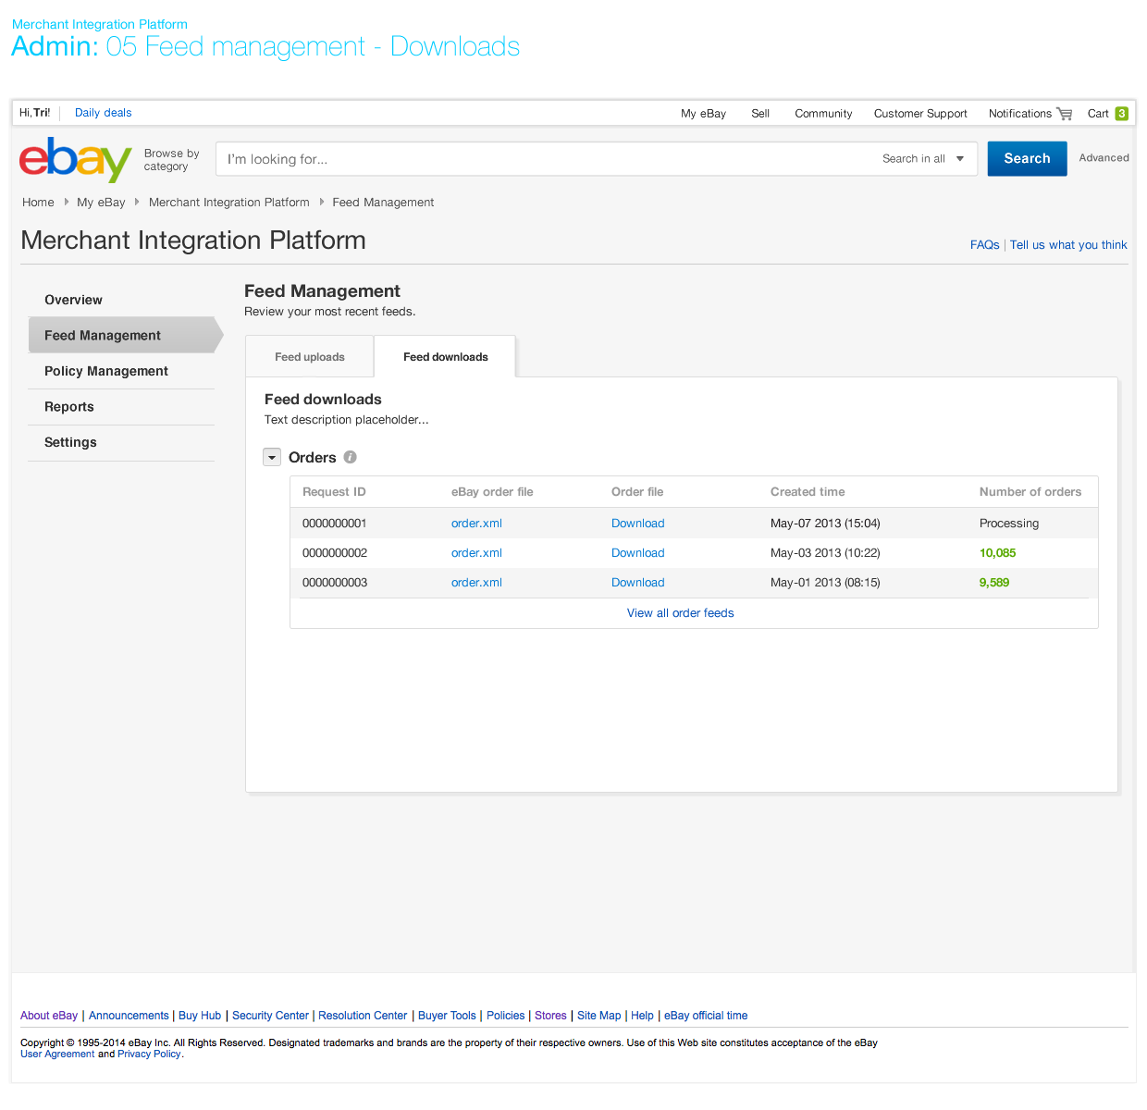Open the shopping cart icon
This screenshot has width=1147, height=1110.
click(x=1065, y=114)
